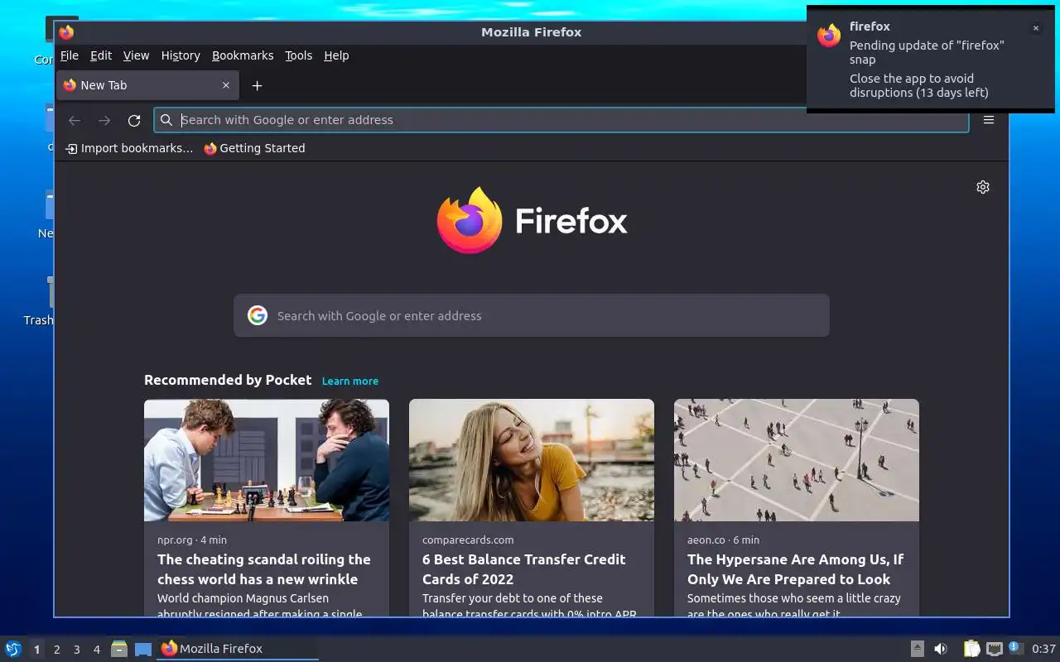Select the New Tab tab
This screenshot has width=1060, height=662.
tap(147, 85)
